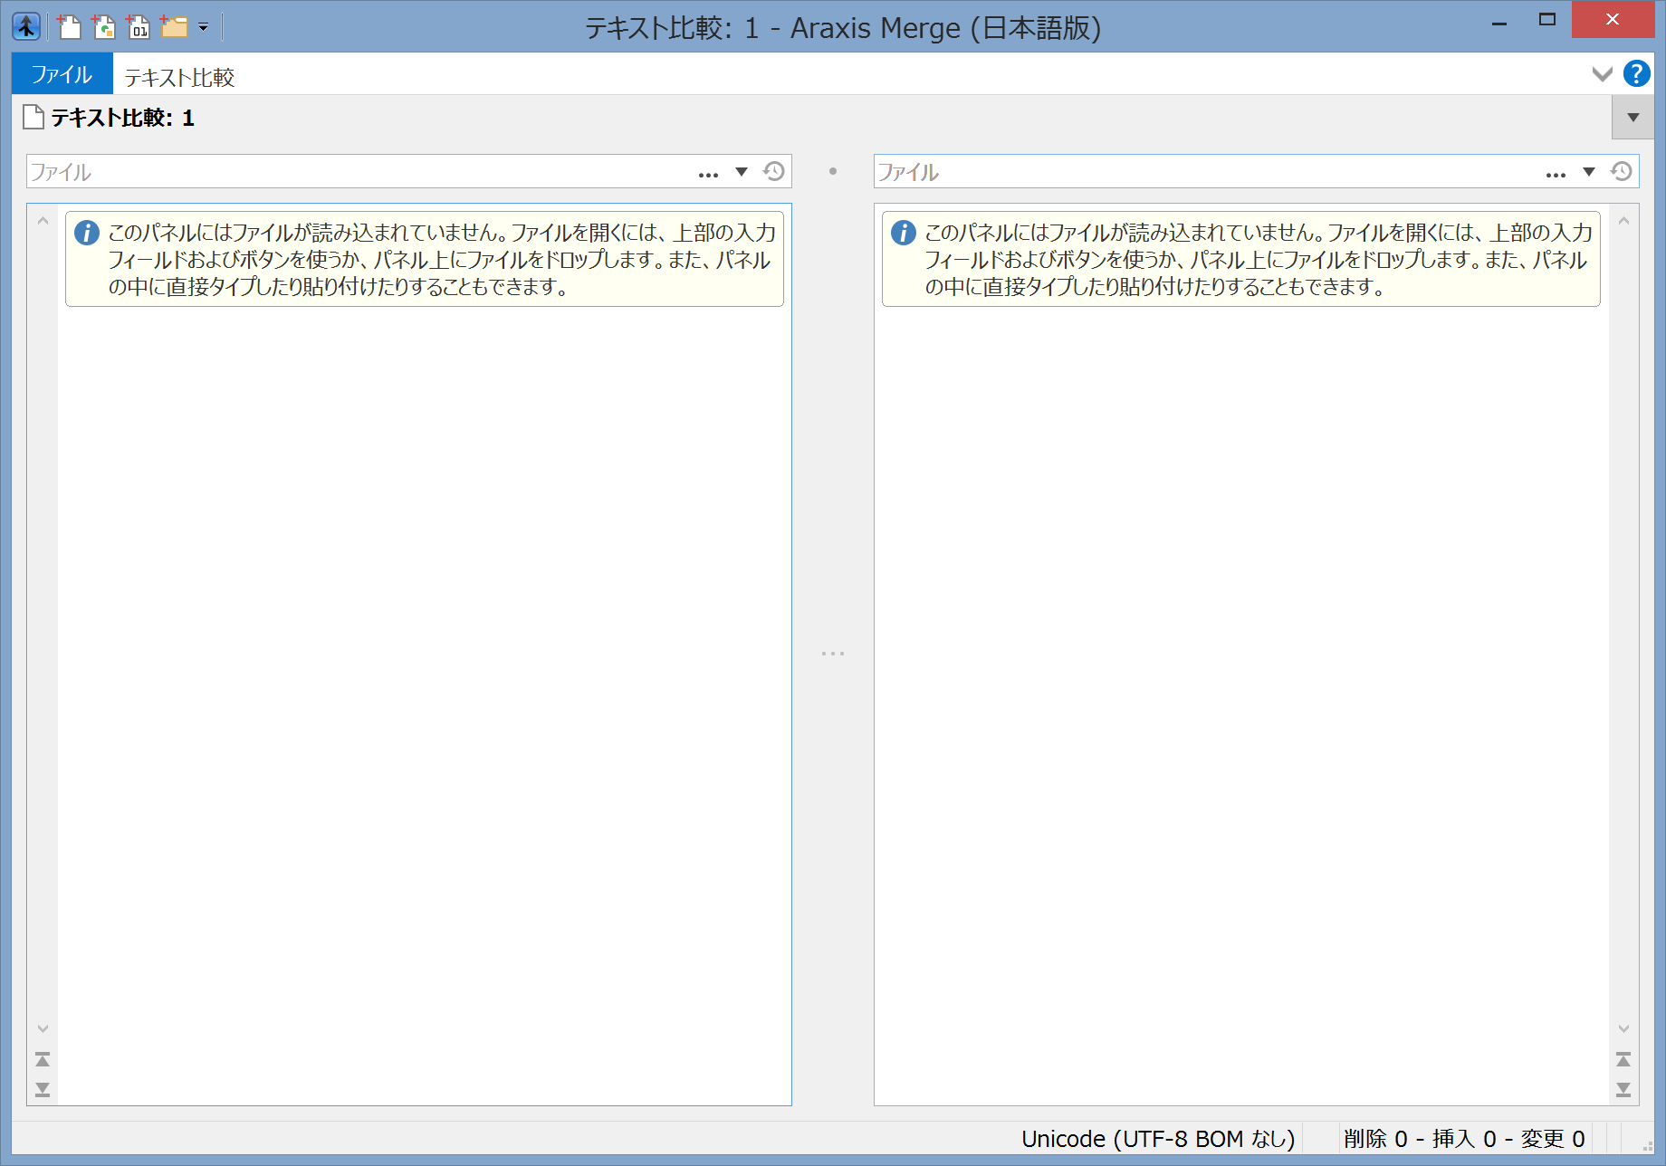The width and height of the screenshot is (1666, 1166).
Task: Click the 削除 0 - 挿入 0 - 変更 0 status text
Action: tap(1464, 1139)
